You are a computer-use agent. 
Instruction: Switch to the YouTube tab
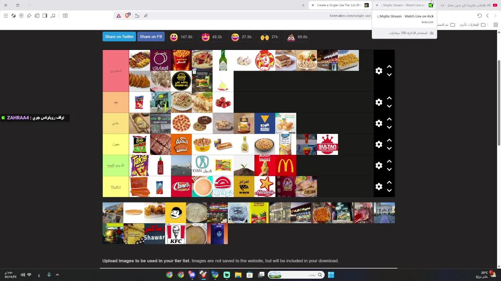click(468, 5)
